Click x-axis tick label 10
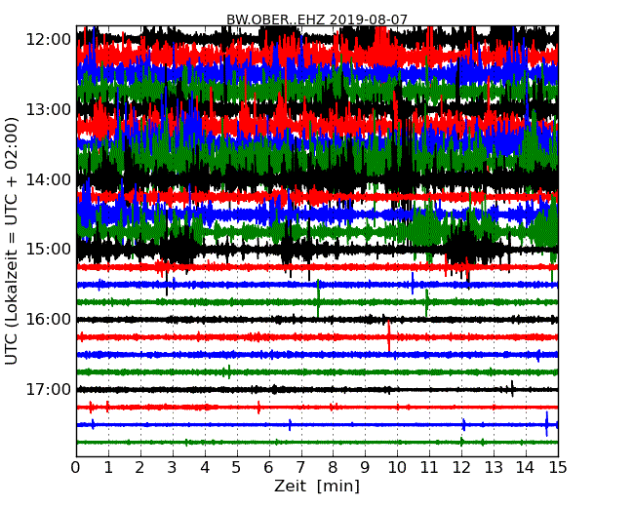The height and width of the screenshot is (507, 634). tap(397, 467)
